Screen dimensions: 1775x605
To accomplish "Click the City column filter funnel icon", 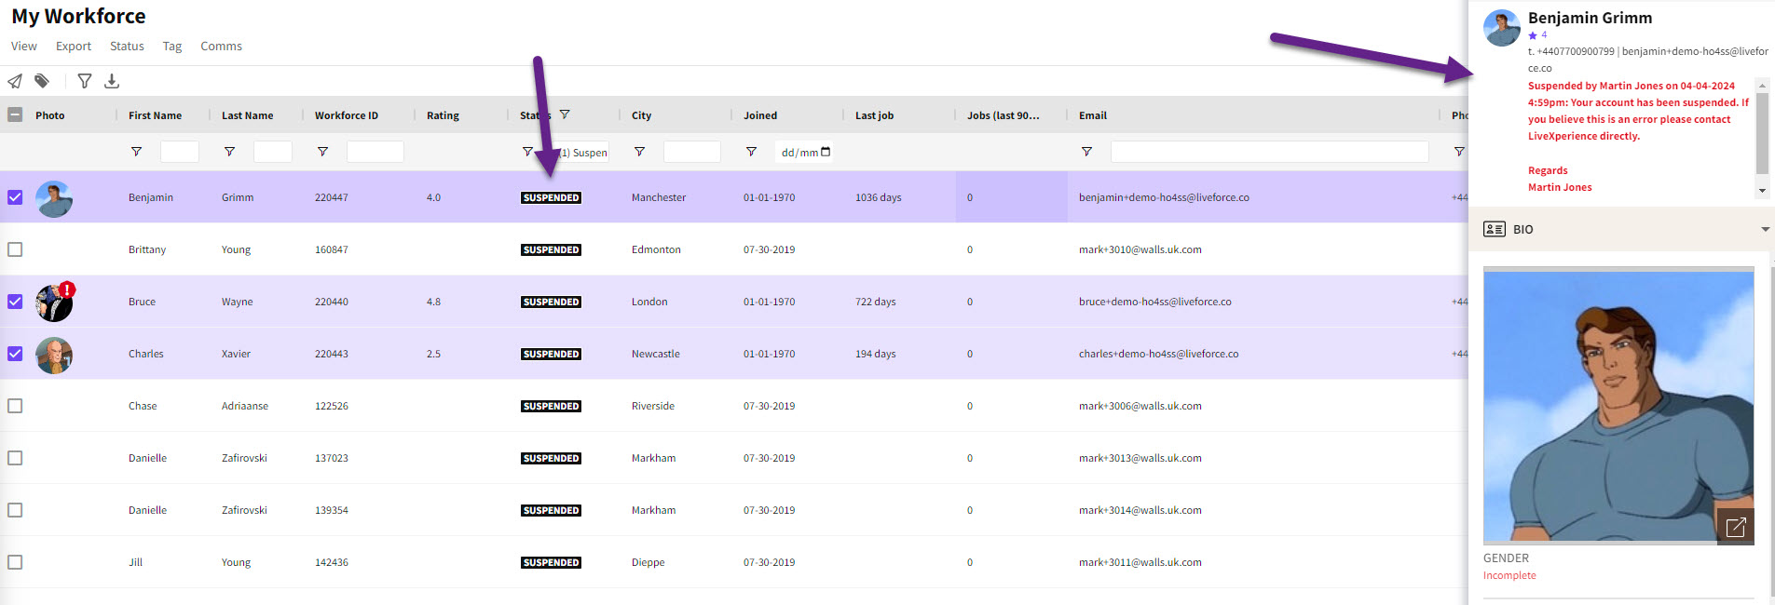I will pyautogui.click(x=639, y=152).
